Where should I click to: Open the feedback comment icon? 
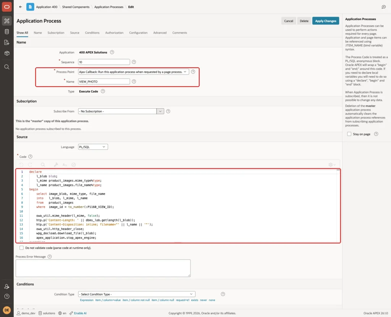click(383, 7)
